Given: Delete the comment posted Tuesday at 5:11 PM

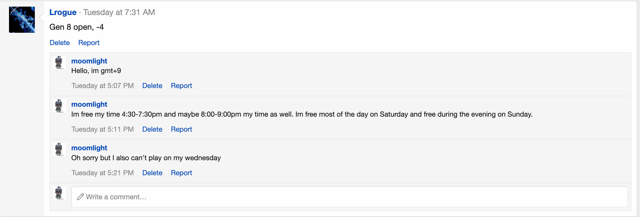Looking at the screenshot, I should [152, 129].
